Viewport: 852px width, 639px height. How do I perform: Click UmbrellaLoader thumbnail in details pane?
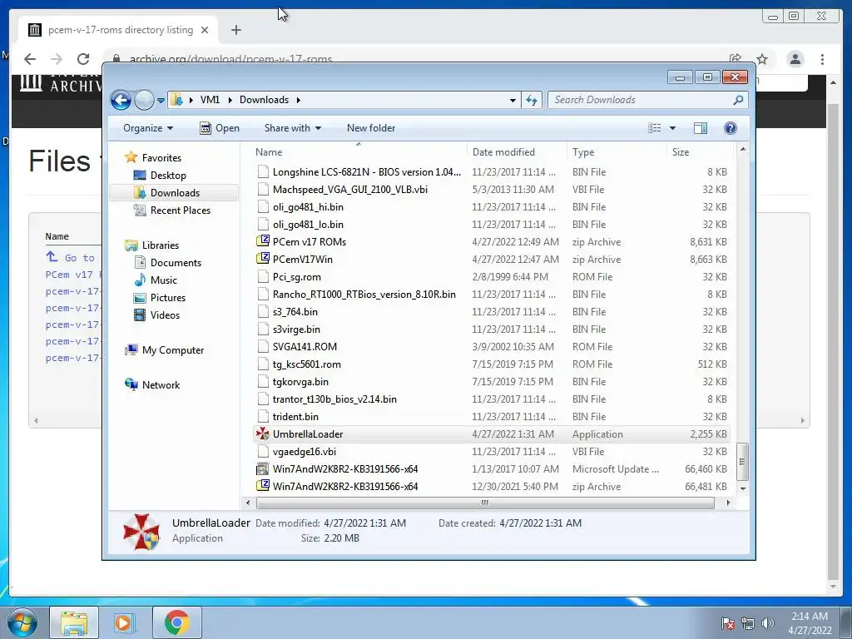141,532
